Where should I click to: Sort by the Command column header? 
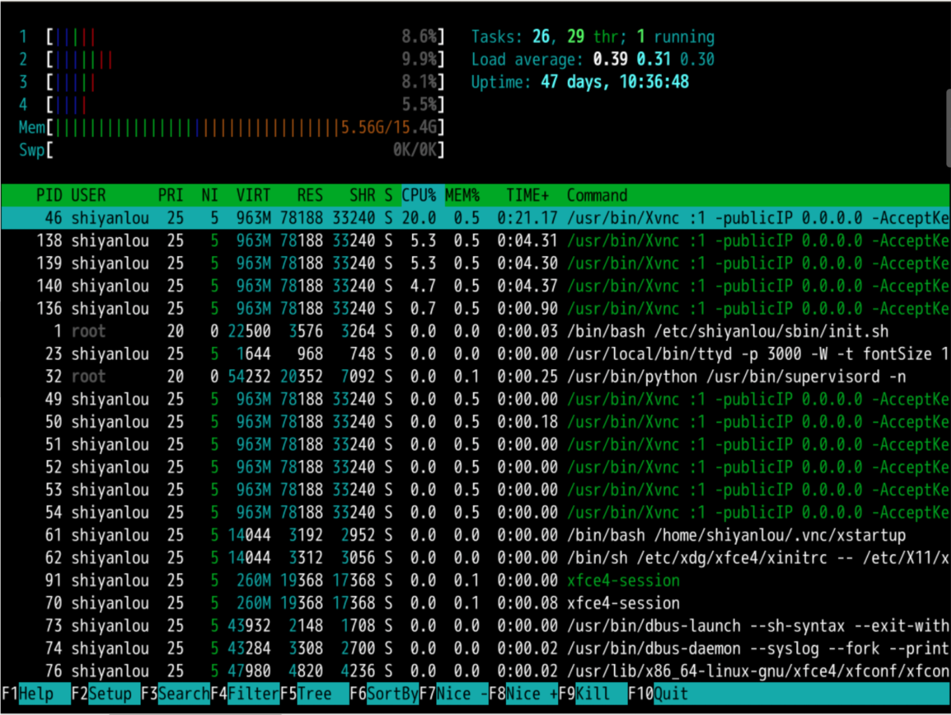(597, 195)
